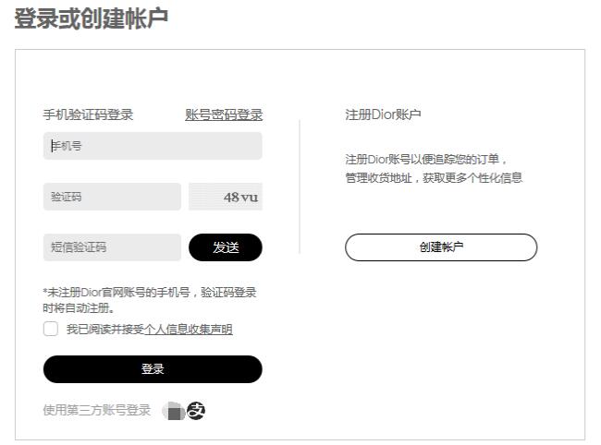601x445 pixels.
Task: Click the 管理收货地址 description line
Action: point(434,178)
